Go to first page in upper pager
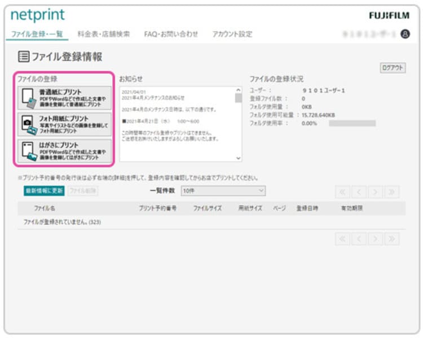Screen dimensions: 423x338 (x=342, y=192)
